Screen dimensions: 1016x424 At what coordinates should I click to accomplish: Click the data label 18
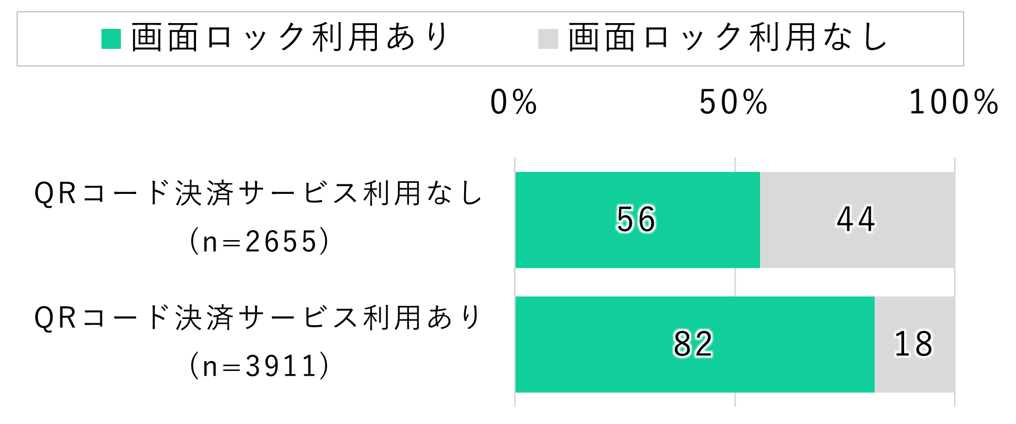[914, 344]
